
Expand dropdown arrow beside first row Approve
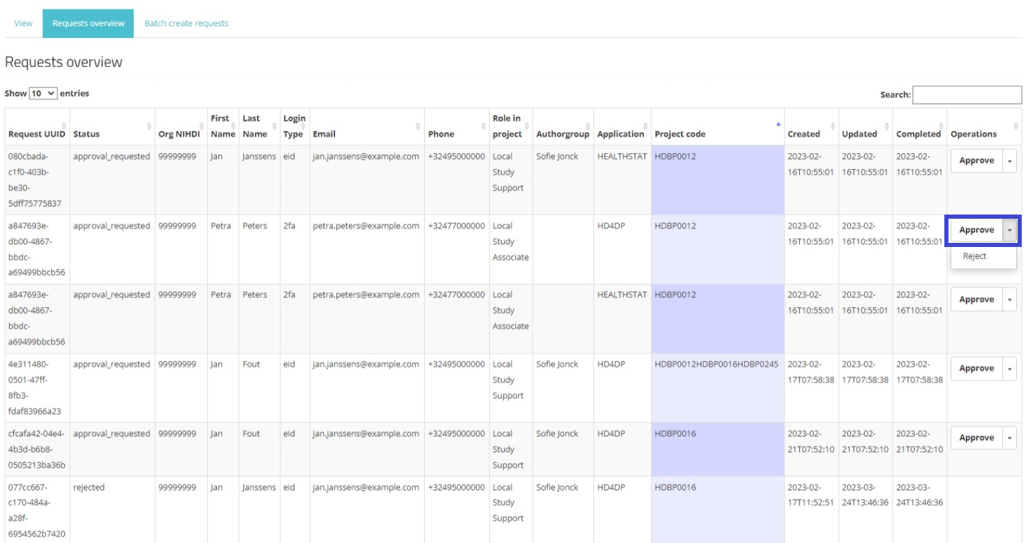(1009, 161)
